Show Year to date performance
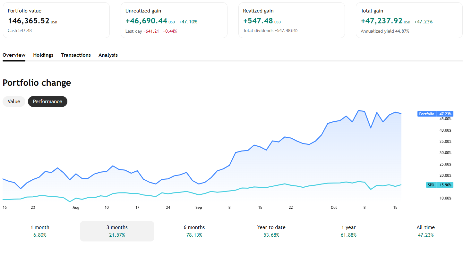Image resolution: width=472 pixels, height=261 pixels. (271, 231)
